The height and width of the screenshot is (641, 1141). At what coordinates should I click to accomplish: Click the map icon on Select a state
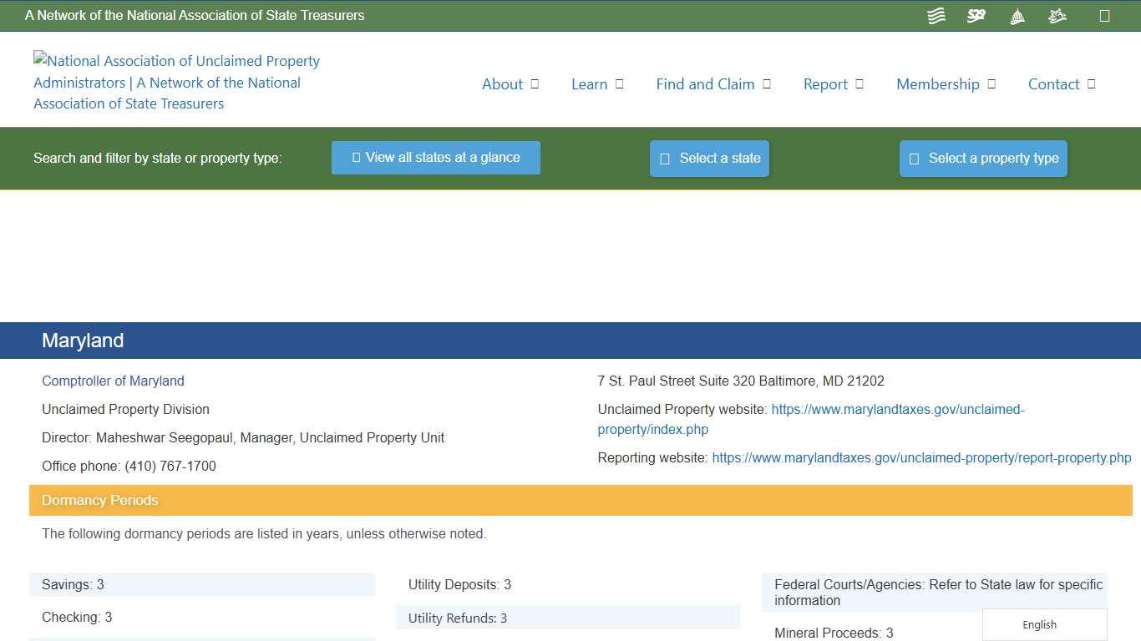click(x=664, y=158)
